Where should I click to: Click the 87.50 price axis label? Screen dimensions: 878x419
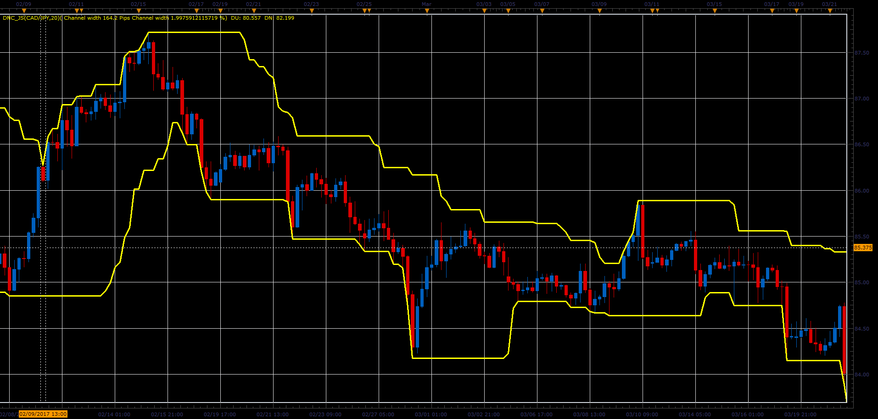click(861, 53)
